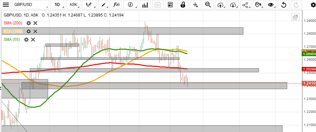Open the hamburger main menu
This screenshot has width=316, height=132.
coord(6,5)
